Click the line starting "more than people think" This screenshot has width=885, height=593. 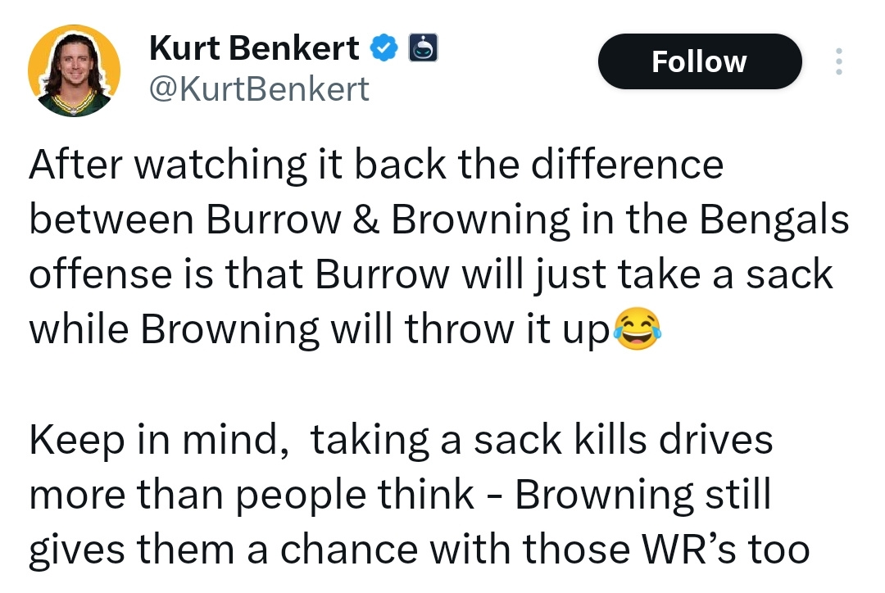pos(400,495)
